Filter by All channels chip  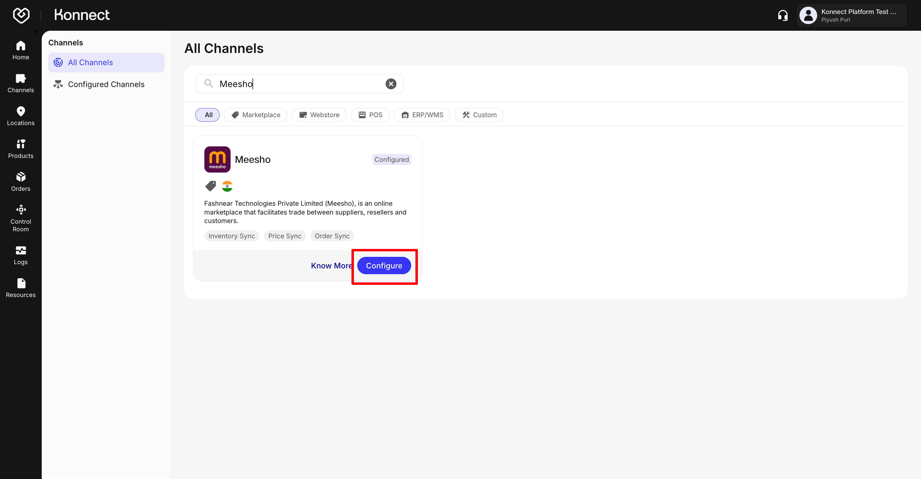[207, 115]
